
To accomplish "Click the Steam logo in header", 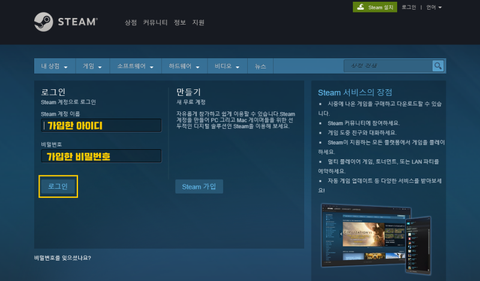I will (66, 22).
